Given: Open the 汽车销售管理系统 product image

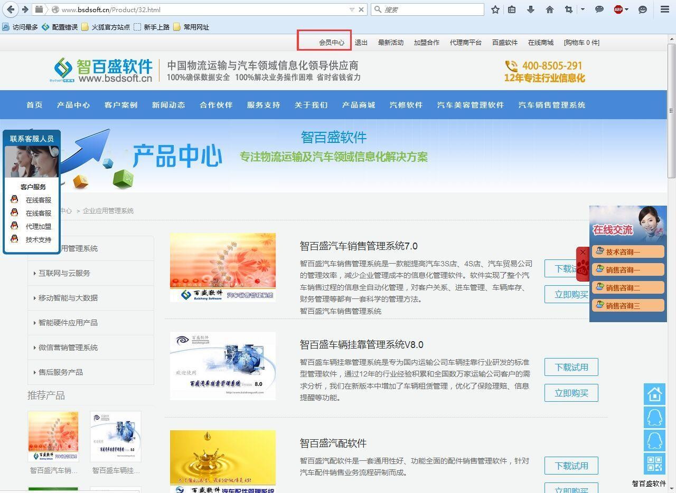Looking at the screenshot, I should tap(223, 267).
